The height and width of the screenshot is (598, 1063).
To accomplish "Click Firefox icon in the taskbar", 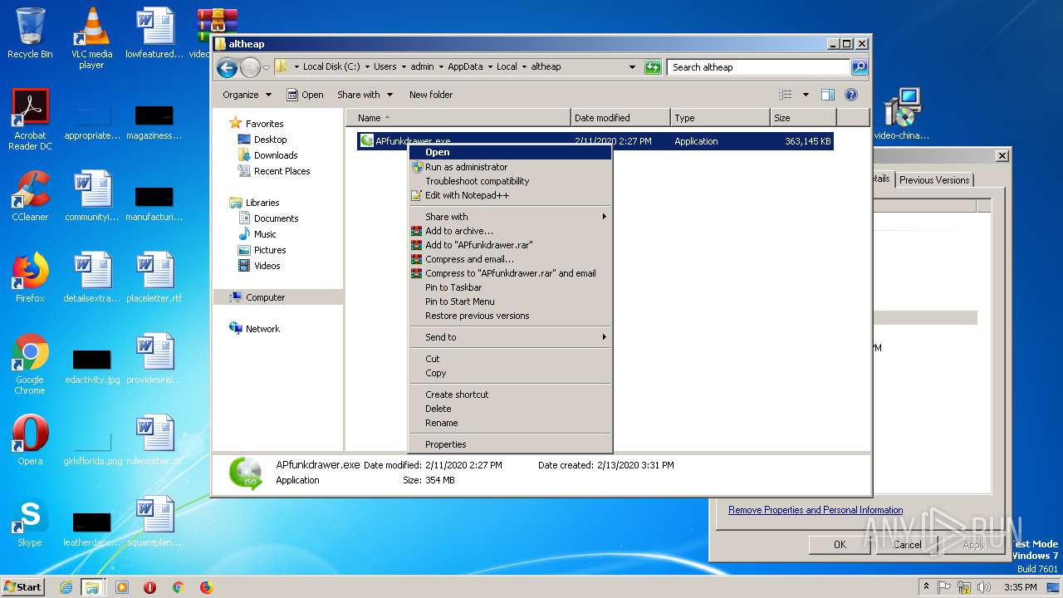I will [206, 587].
